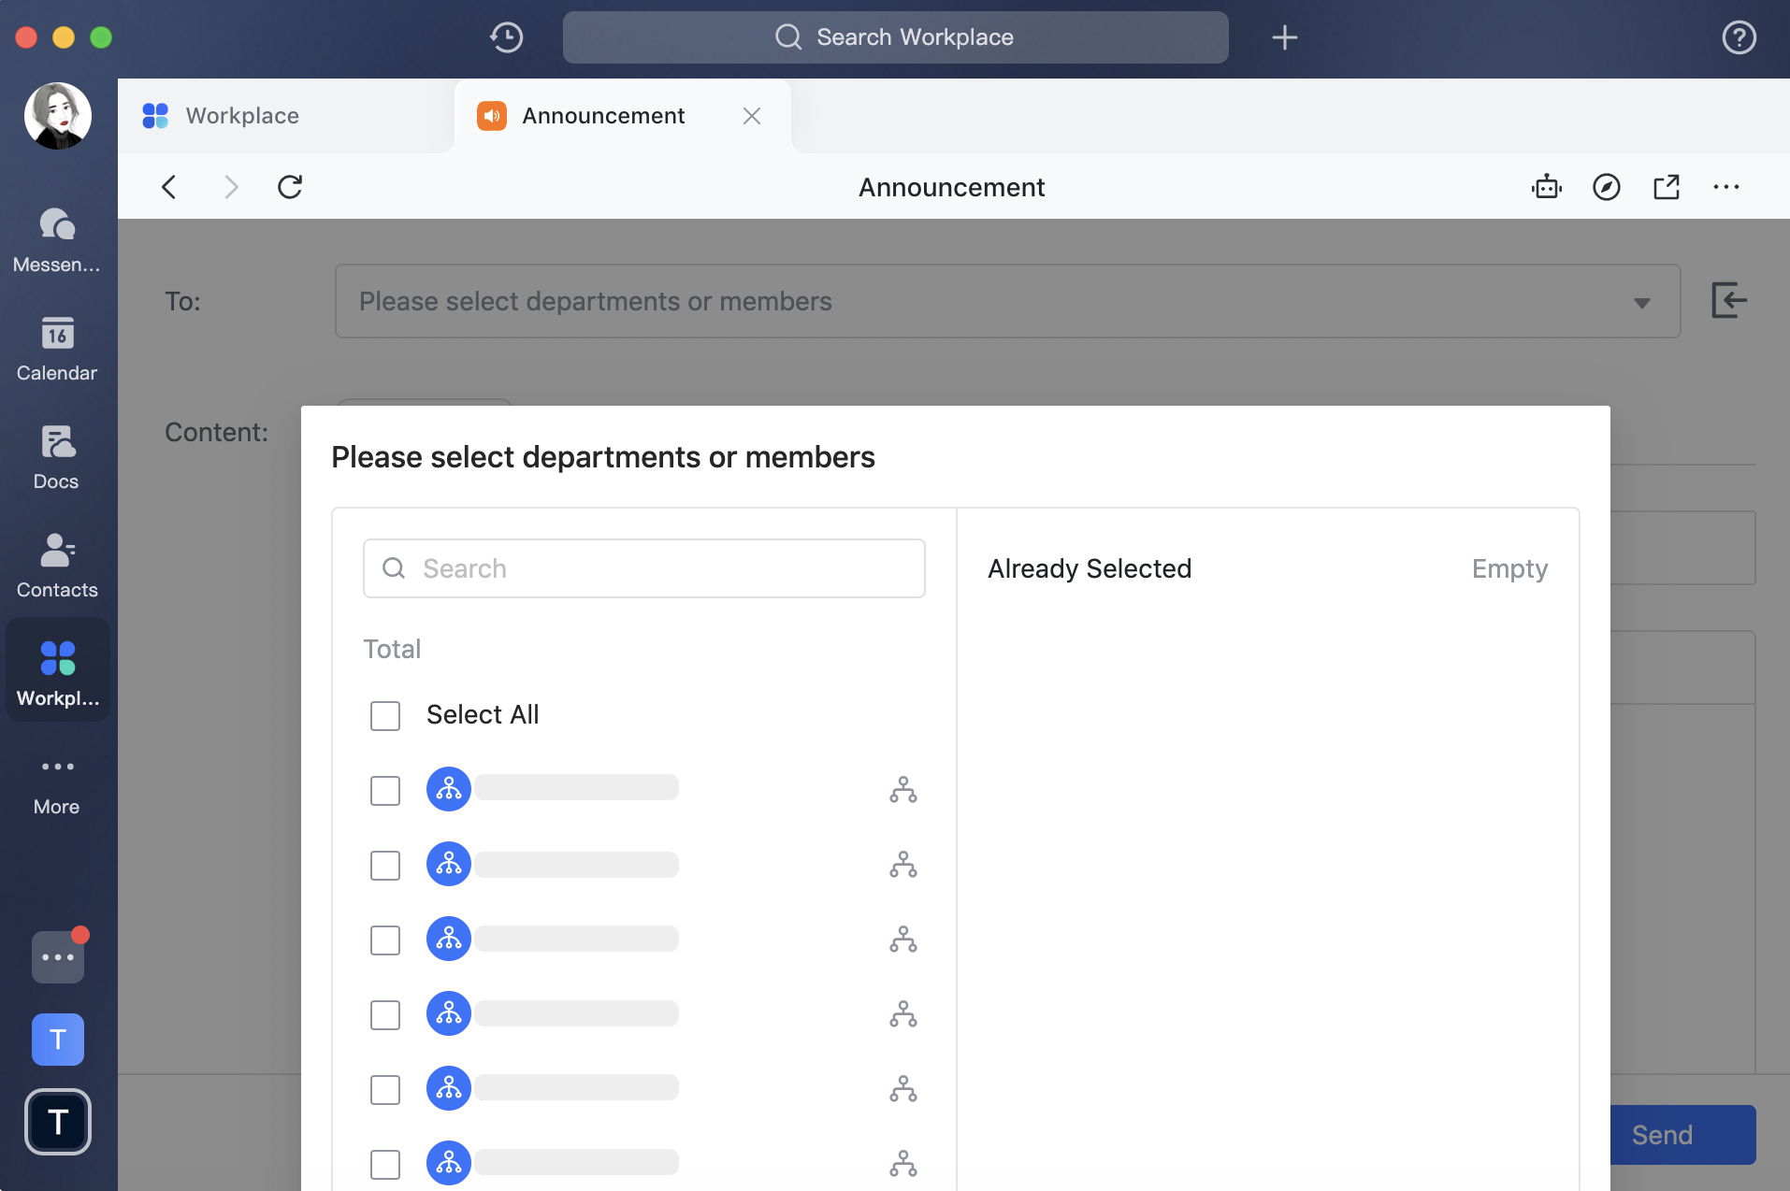Drill into the first department's sub-hierarchy
Screen dimensions: 1790x1191
pyautogui.click(x=902, y=790)
